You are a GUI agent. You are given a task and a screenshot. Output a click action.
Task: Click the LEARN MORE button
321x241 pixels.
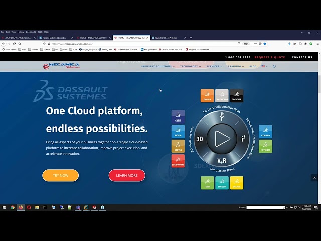pos(127,175)
